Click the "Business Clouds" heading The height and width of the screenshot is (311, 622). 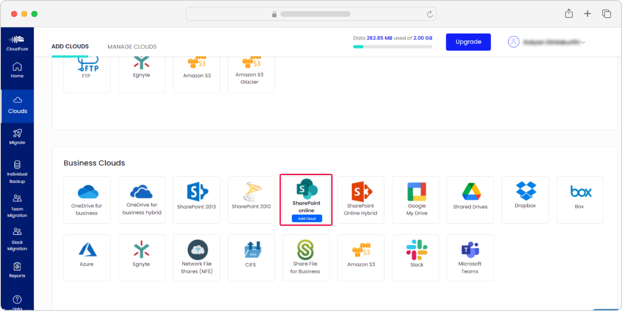(x=94, y=163)
